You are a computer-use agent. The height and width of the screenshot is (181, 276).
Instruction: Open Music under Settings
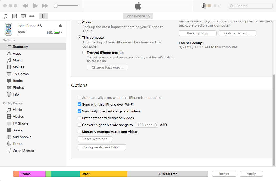point(33,60)
